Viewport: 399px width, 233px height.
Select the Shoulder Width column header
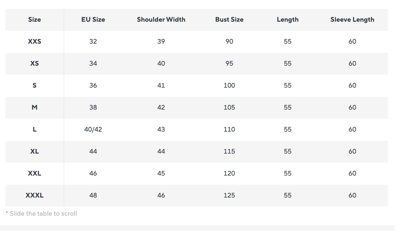point(161,20)
